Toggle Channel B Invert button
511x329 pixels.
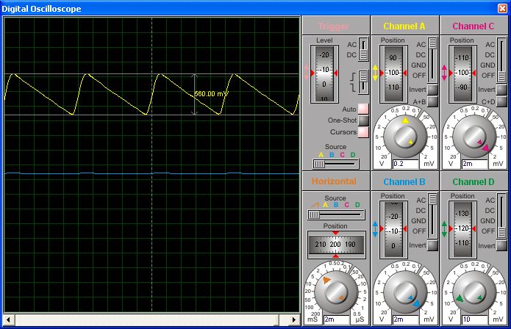pyautogui.click(x=432, y=245)
